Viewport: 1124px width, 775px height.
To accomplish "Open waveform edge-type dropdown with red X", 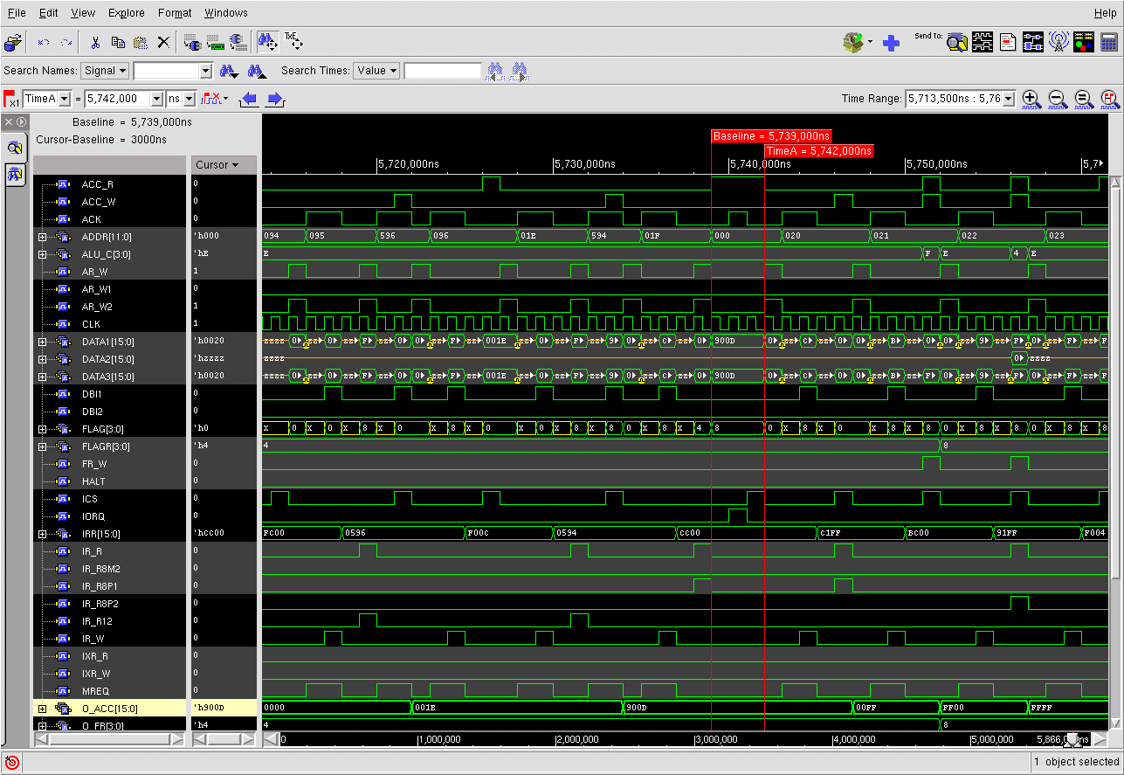I will click(215, 99).
